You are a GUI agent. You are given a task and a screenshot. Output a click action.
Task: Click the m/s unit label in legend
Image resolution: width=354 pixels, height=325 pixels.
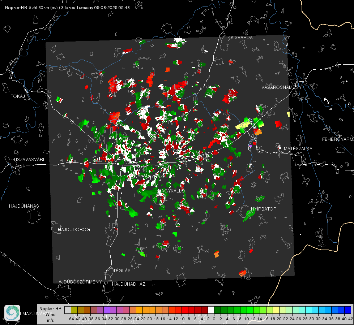[x=50, y=320]
